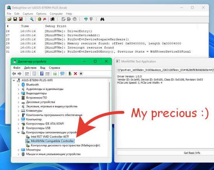Click the Disable device down-arrow icon

[x=81, y=74]
